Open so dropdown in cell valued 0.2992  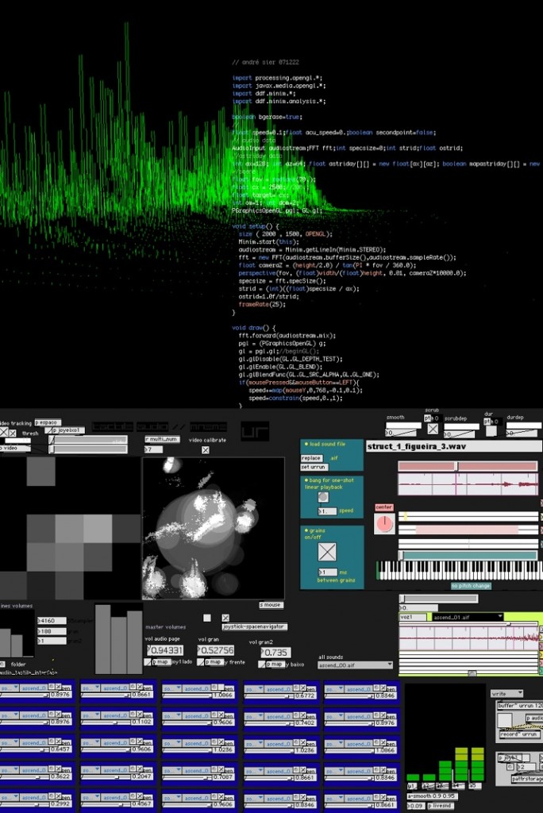click(x=10, y=798)
